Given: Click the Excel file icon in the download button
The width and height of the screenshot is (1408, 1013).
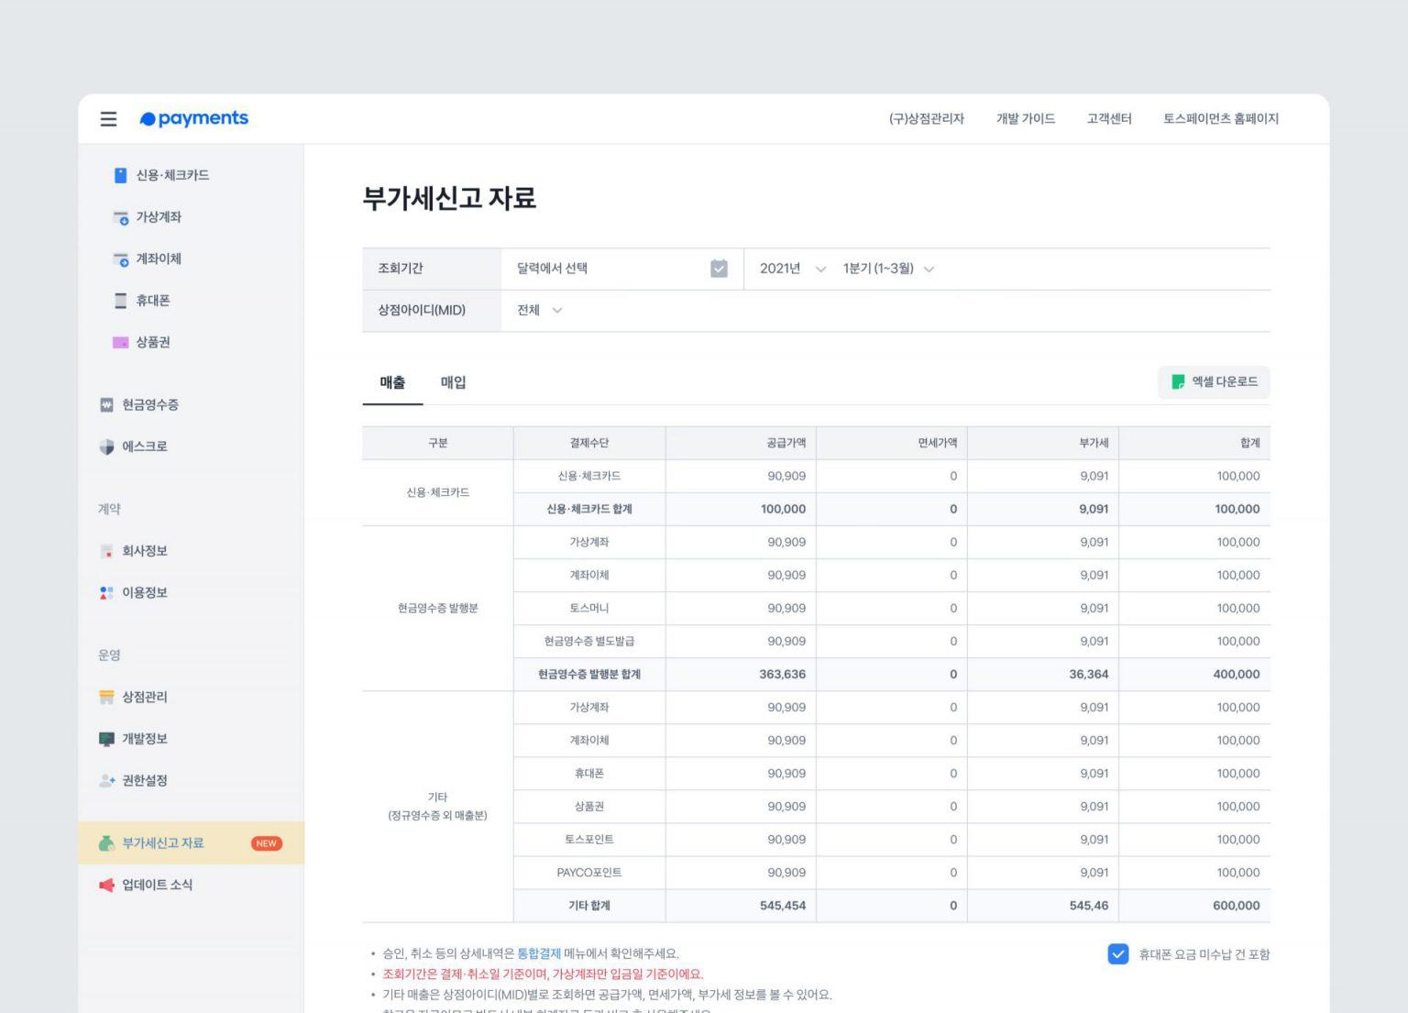Looking at the screenshot, I should [1178, 382].
